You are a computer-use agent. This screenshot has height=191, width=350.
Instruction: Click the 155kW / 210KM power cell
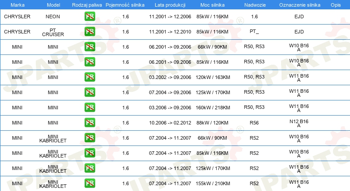[x=213, y=183]
